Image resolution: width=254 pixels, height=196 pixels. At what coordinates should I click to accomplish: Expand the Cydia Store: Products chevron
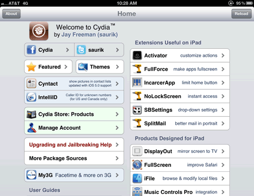(117, 114)
